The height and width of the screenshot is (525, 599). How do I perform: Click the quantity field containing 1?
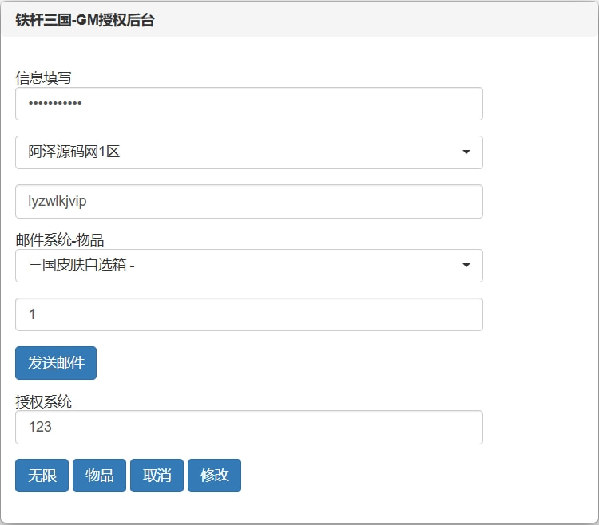tap(248, 314)
